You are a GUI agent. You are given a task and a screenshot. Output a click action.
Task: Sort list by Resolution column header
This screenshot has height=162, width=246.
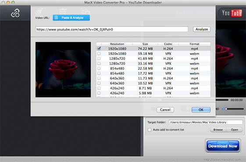117,44
